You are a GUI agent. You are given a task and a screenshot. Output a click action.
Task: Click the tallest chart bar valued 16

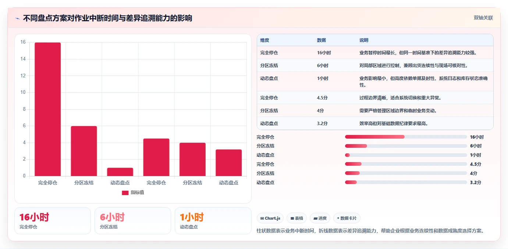[x=48, y=109]
